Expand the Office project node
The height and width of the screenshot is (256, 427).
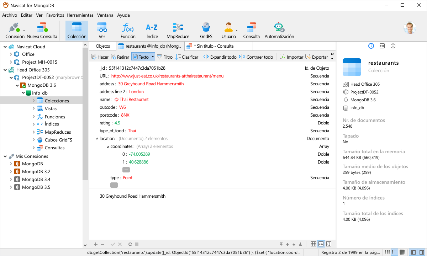[x=11, y=54]
